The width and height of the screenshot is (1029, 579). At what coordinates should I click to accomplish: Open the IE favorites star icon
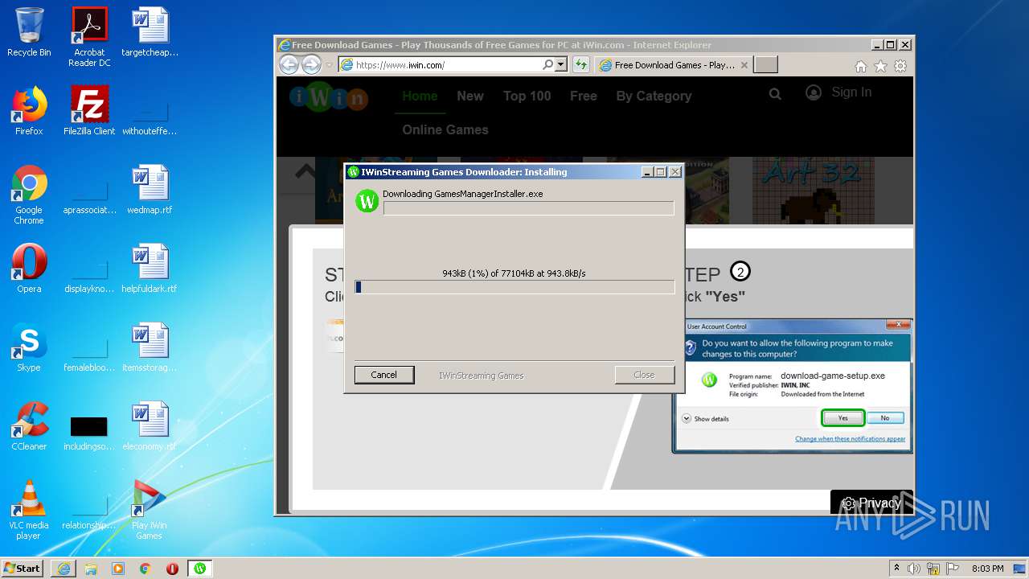click(881, 66)
